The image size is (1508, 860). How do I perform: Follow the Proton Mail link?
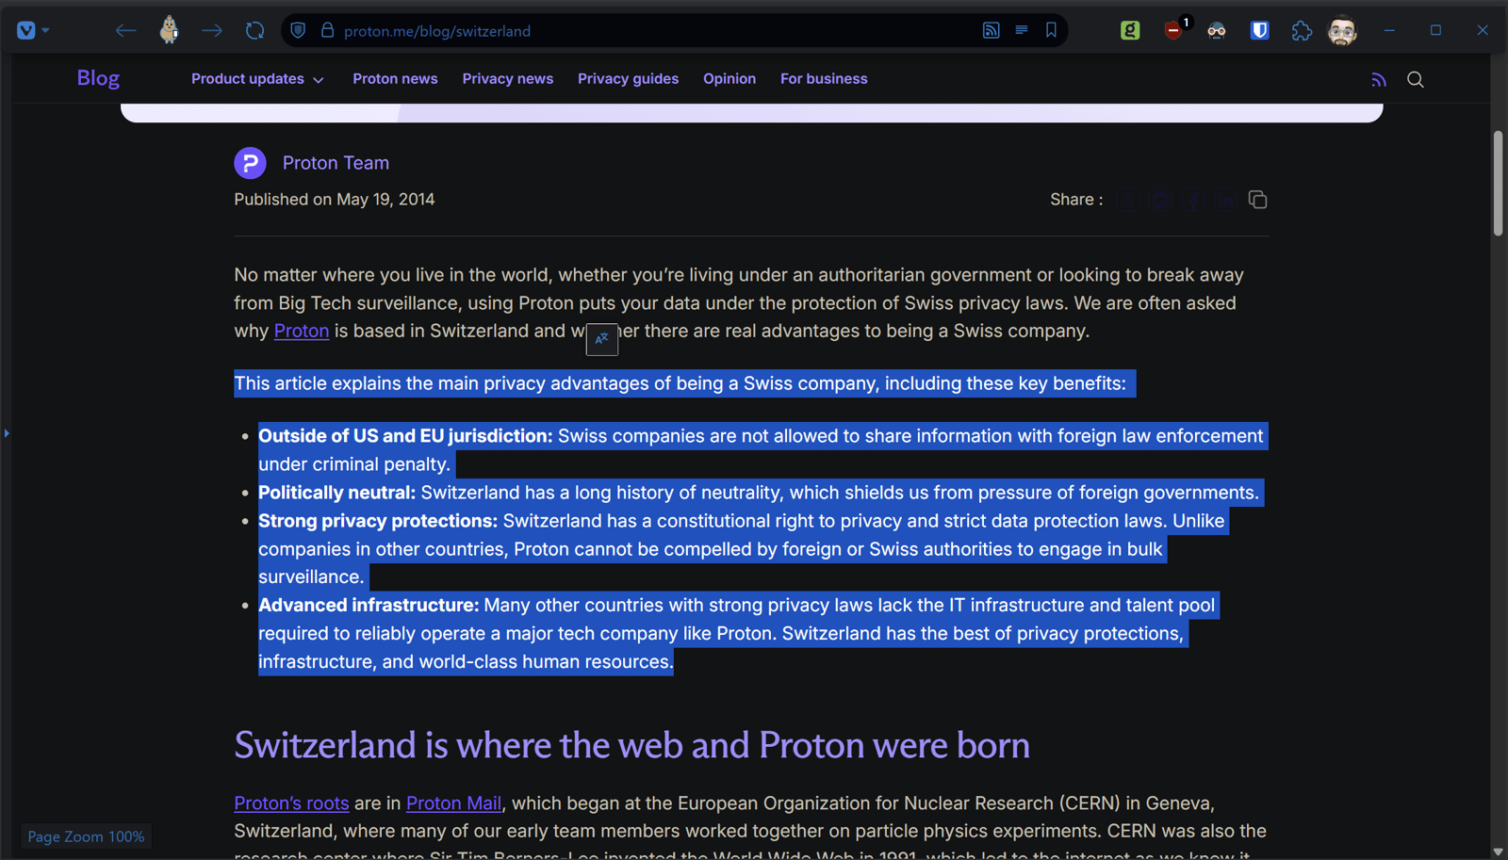tap(453, 803)
